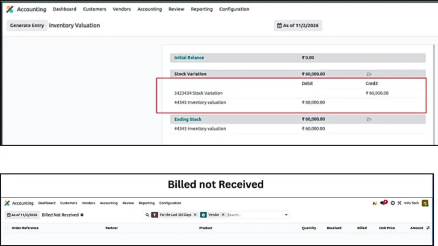
Task: Open Review menu in Billed Not Received window
Action: coord(128,203)
